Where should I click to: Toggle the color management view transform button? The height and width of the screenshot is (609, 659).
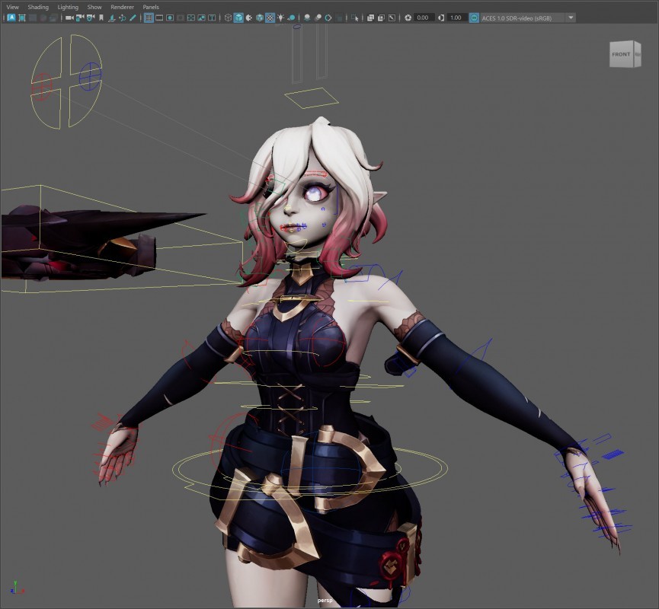474,18
